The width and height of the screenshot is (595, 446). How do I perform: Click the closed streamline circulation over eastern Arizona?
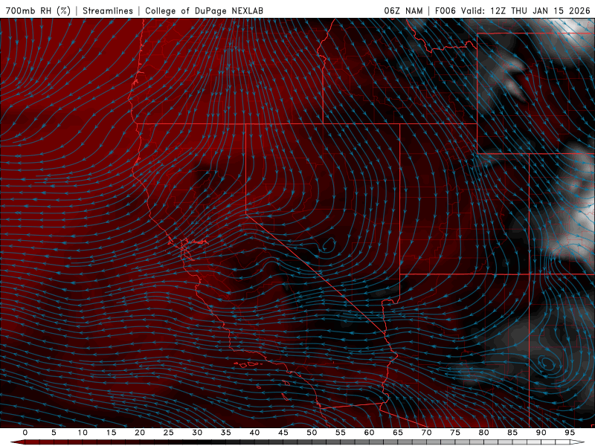coord(547,363)
